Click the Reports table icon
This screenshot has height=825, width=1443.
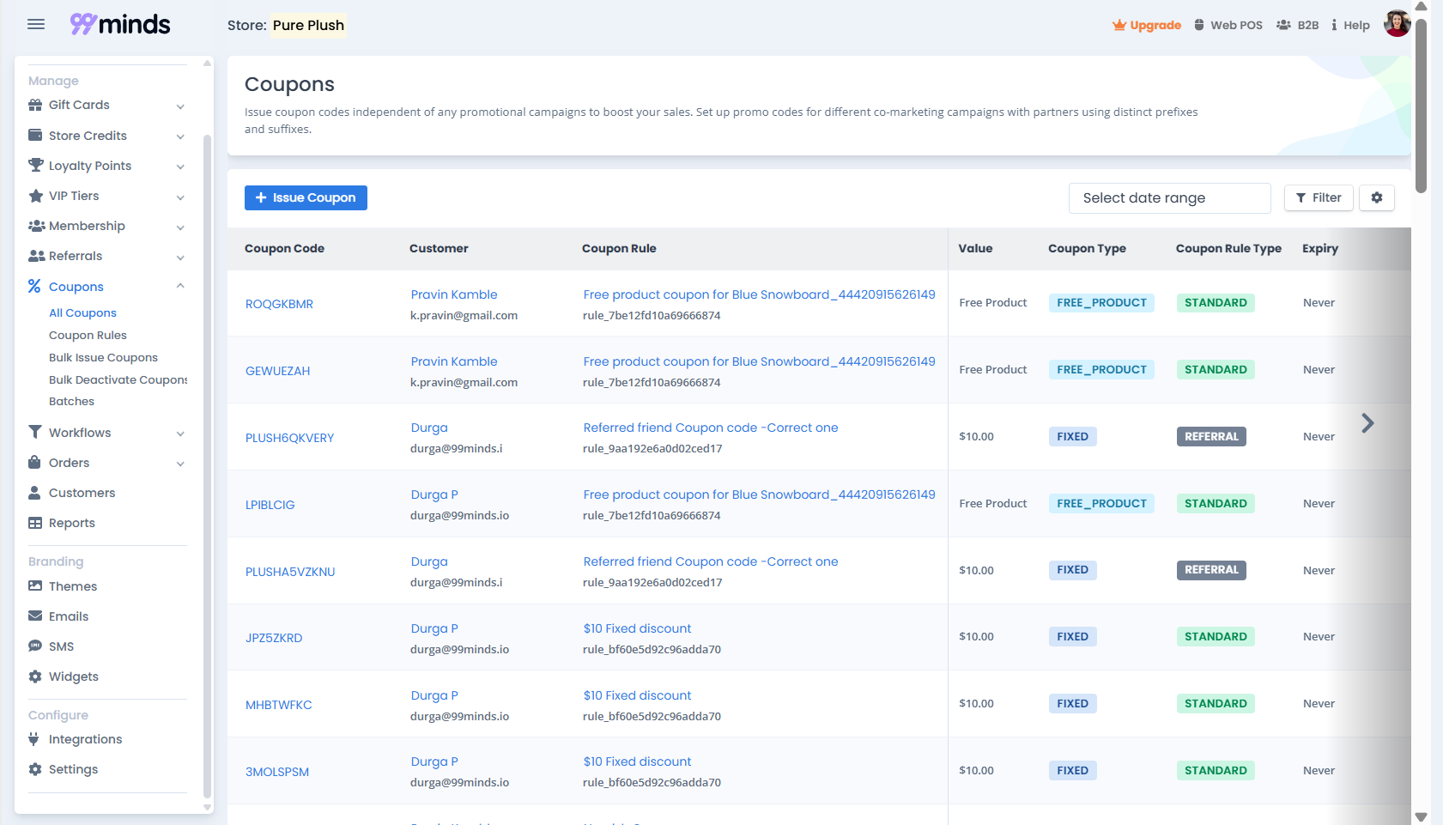point(35,523)
